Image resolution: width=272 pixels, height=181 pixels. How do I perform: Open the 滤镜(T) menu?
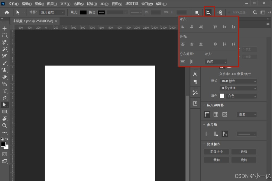92,4
